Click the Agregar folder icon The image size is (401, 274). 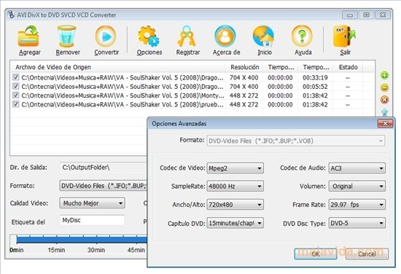28,36
